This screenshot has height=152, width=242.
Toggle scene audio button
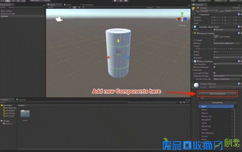(x=79, y=7)
